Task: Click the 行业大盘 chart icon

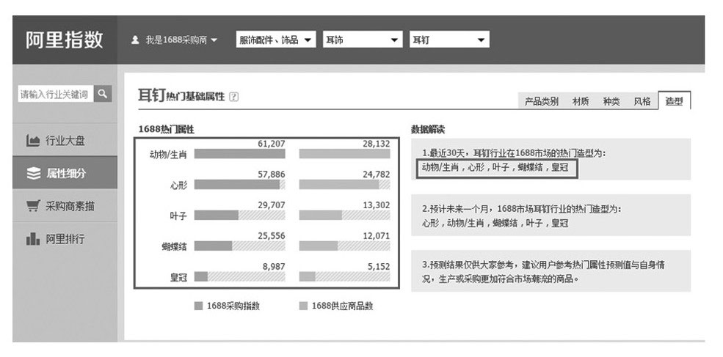Action: (x=33, y=141)
